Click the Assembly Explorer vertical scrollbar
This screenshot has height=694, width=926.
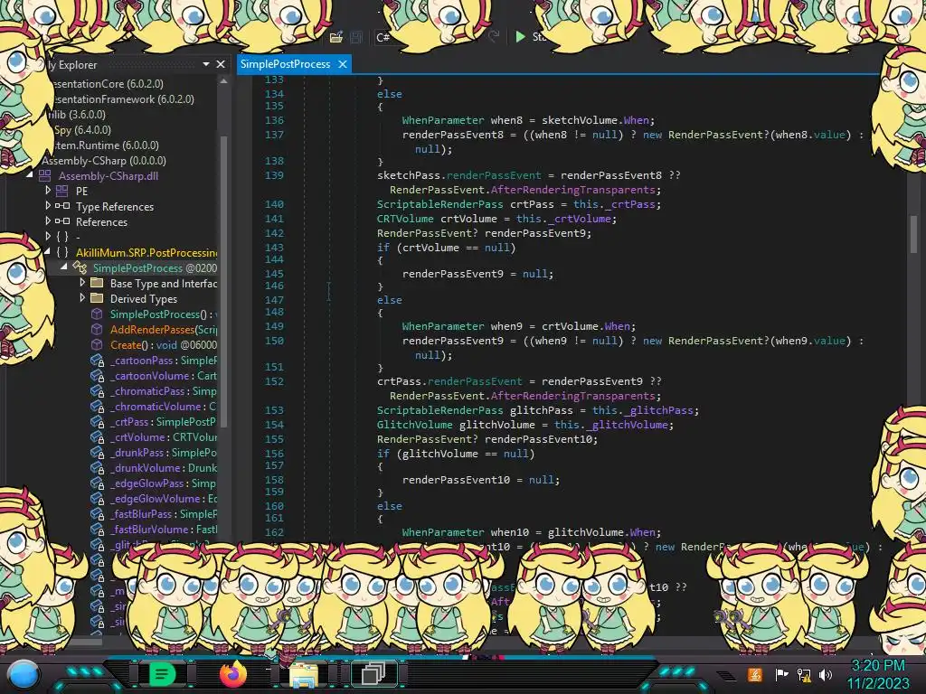tap(224, 280)
